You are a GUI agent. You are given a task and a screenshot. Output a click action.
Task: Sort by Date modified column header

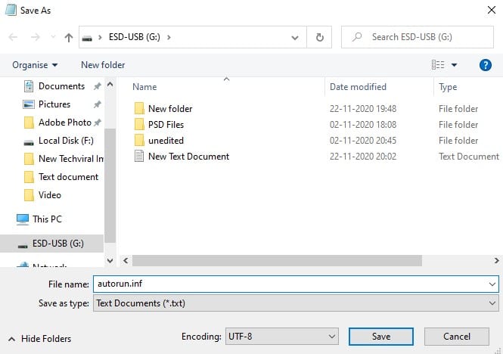[x=358, y=87]
